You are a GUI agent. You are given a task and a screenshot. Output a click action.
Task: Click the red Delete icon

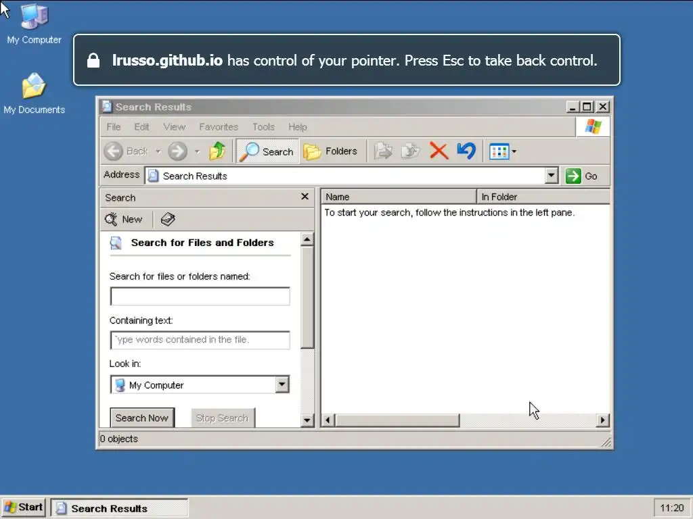click(x=439, y=151)
